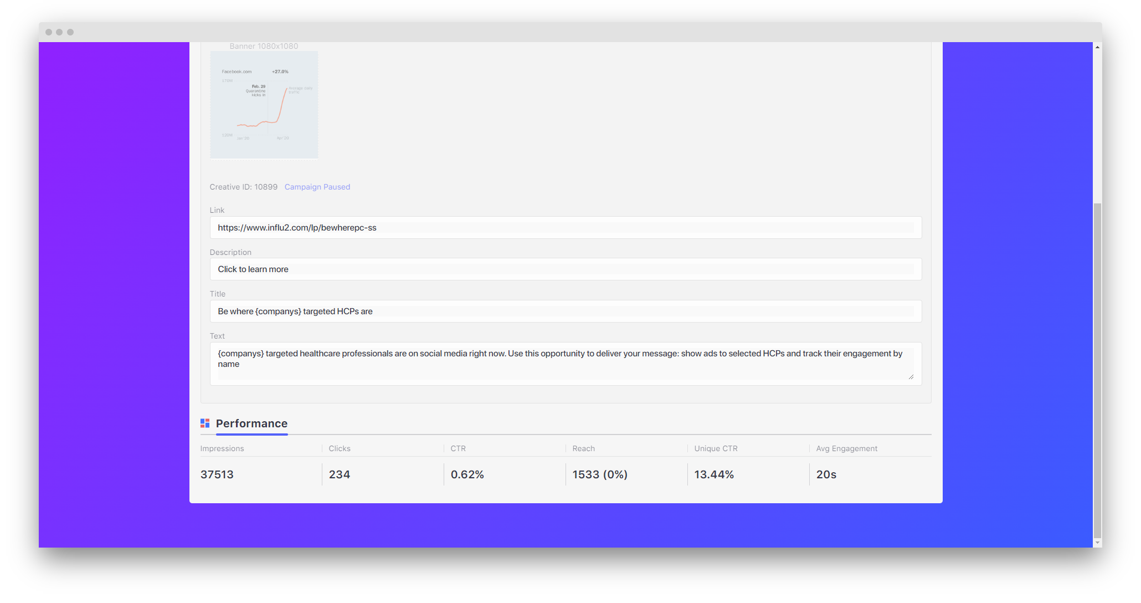Click the scrollbar down arrow
1141x603 pixels.
pos(1097,543)
